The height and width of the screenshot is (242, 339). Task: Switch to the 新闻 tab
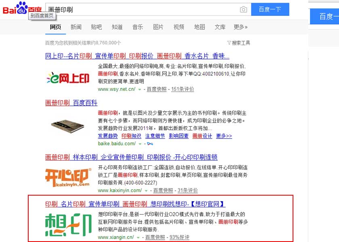pos(76,27)
